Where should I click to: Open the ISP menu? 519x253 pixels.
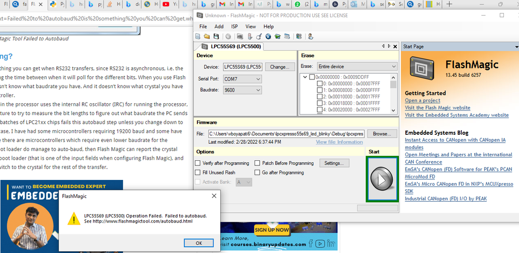pyautogui.click(x=234, y=26)
